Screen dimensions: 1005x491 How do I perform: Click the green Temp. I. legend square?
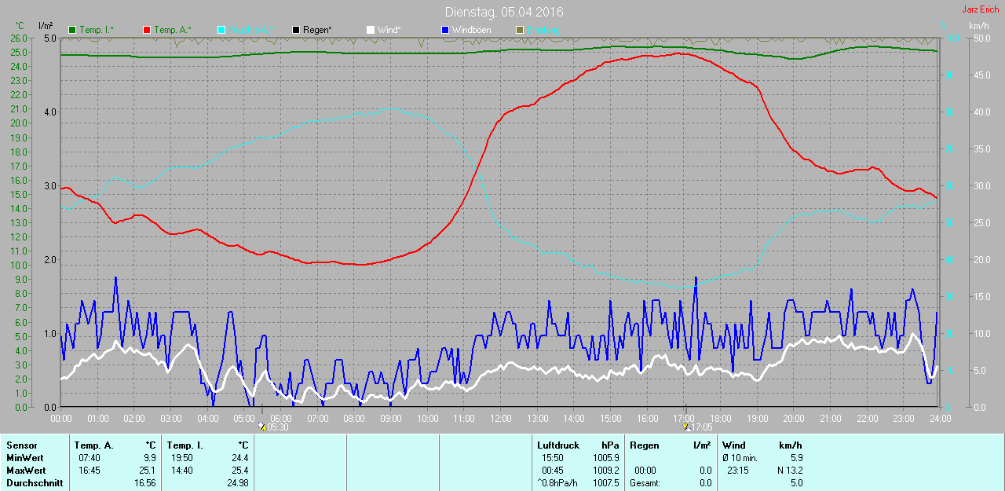[x=73, y=30]
